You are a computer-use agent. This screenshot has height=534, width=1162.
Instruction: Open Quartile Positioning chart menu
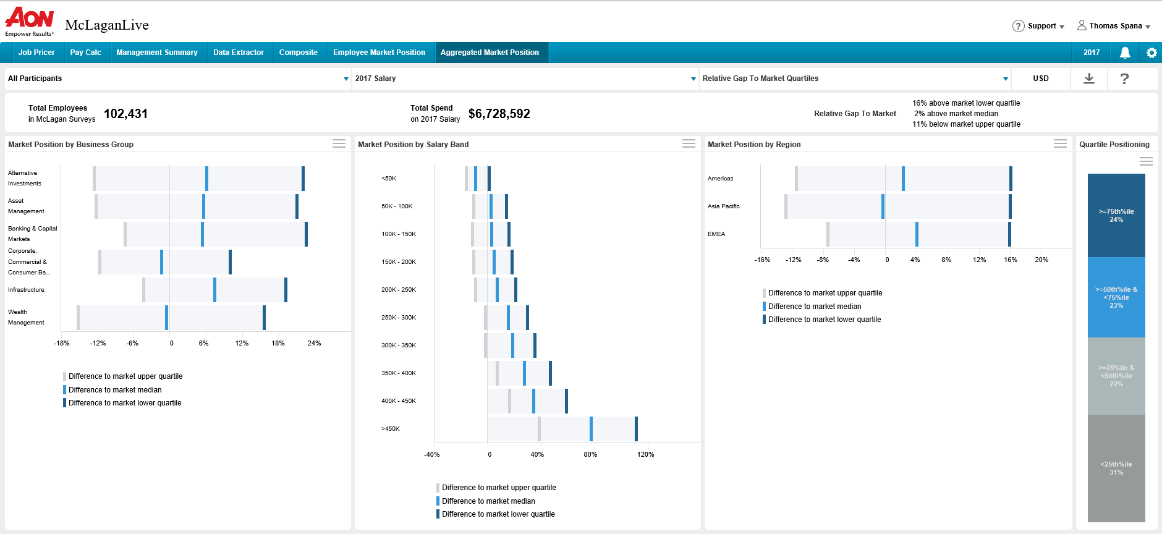coord(1146,161)
